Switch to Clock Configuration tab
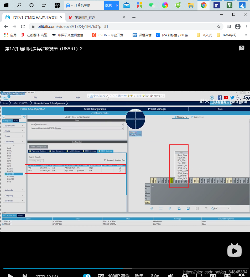This screenshot has height=277, width=250. (x=95, y=109)
